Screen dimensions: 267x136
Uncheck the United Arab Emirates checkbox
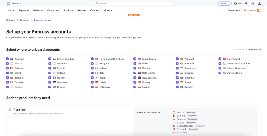pos(220,63)
